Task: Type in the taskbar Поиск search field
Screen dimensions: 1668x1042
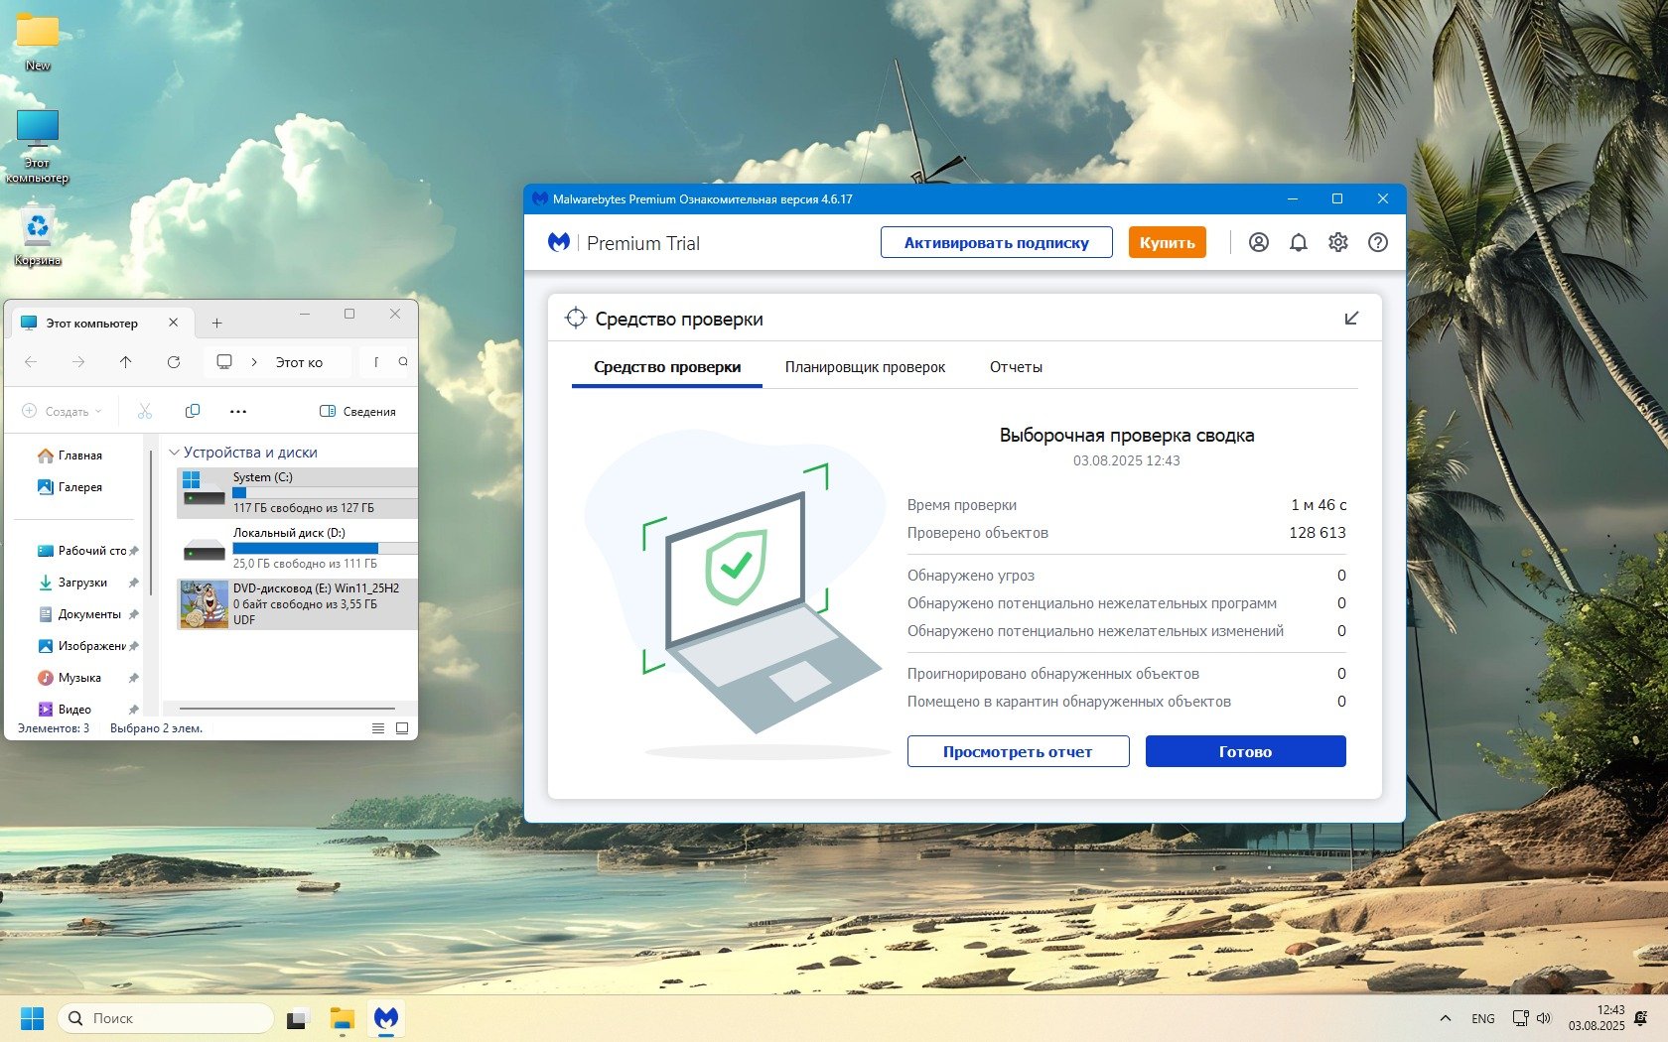Action: coord(169,1018)
